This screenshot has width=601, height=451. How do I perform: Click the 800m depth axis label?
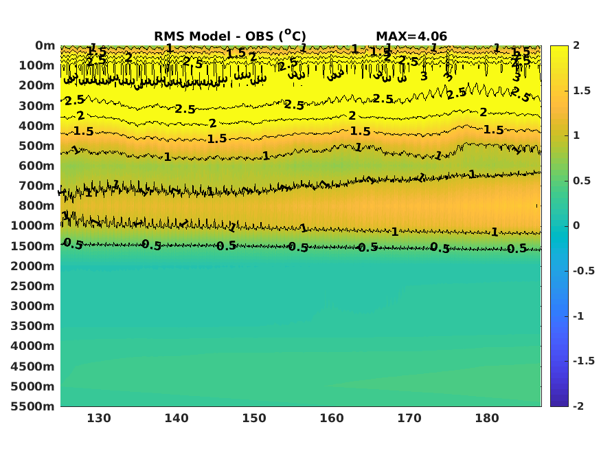click(x=37, y=206)
